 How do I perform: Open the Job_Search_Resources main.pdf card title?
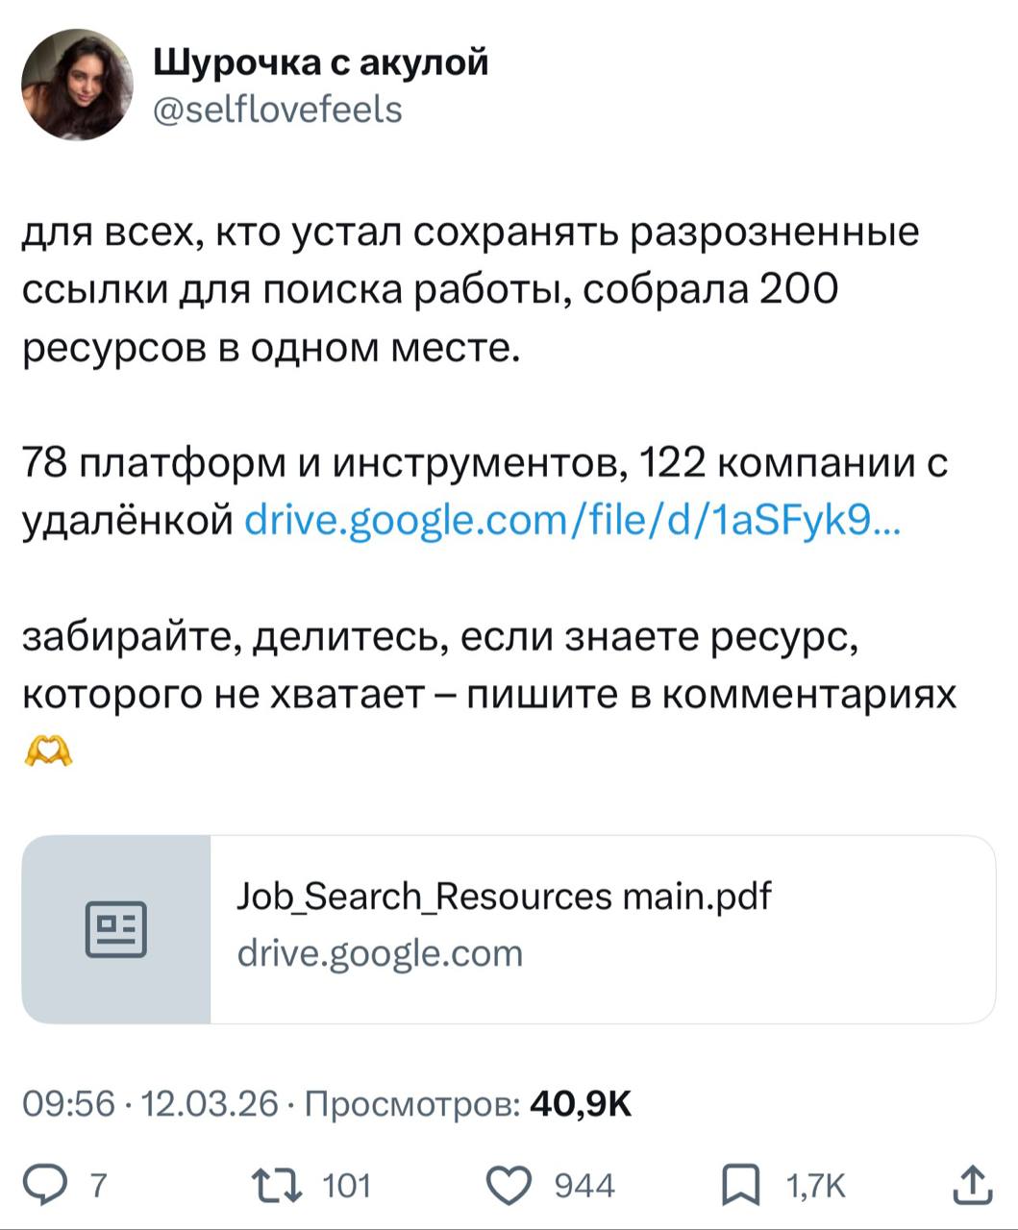(x=504, y=897)
